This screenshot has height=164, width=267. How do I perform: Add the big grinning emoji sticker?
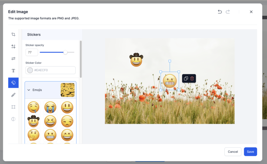(x=67, y=107)
